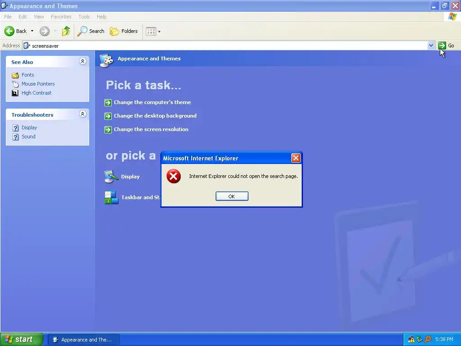Toggle the Folders pane button

pos(124,31)
